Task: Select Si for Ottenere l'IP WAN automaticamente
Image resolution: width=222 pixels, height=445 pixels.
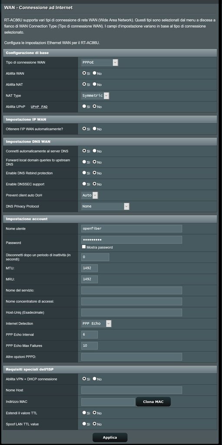Action: click(x=84, y=129)
